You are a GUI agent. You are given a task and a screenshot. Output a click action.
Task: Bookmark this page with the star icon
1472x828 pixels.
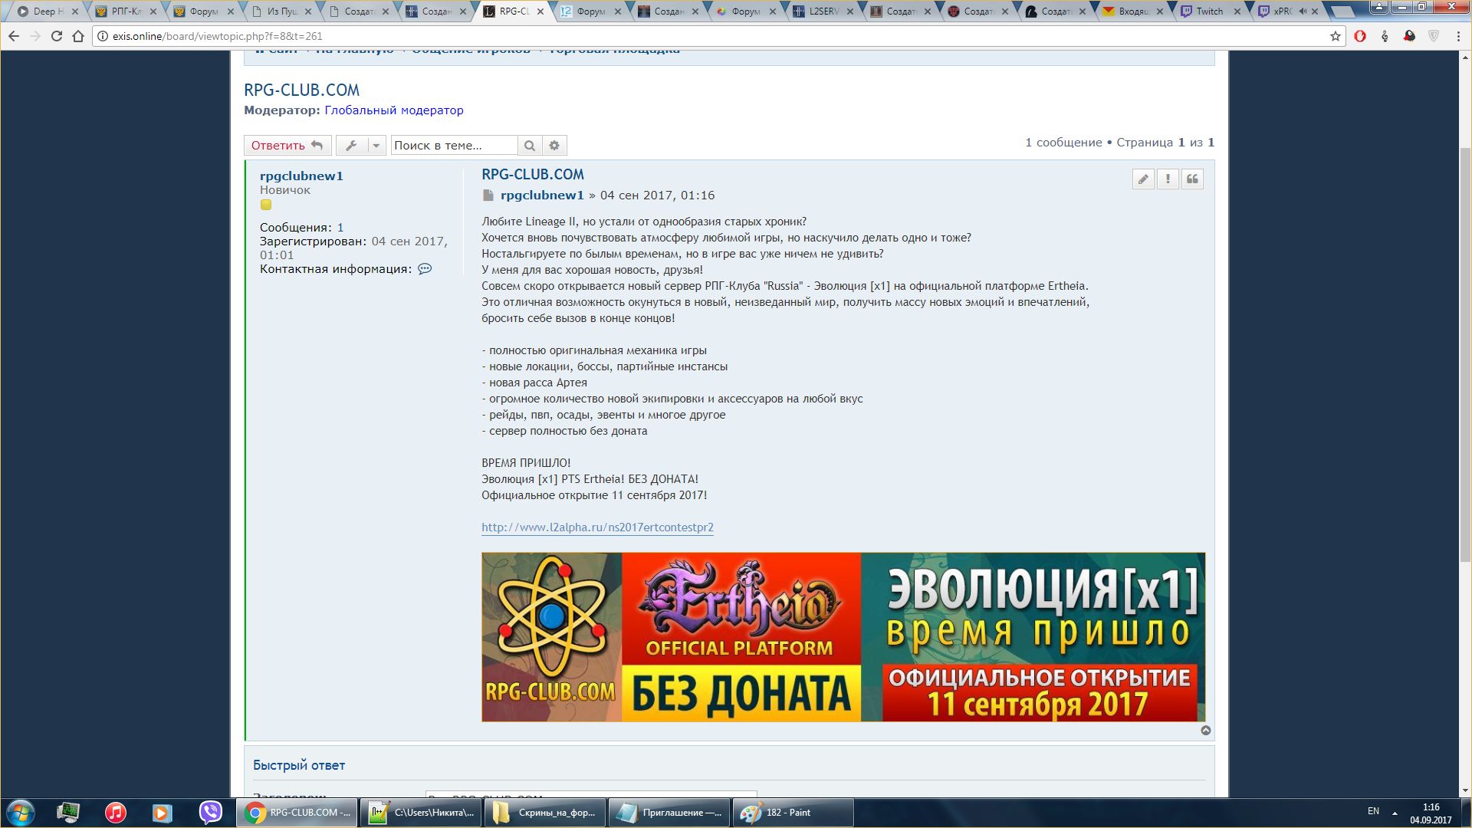coord(1335,36)
